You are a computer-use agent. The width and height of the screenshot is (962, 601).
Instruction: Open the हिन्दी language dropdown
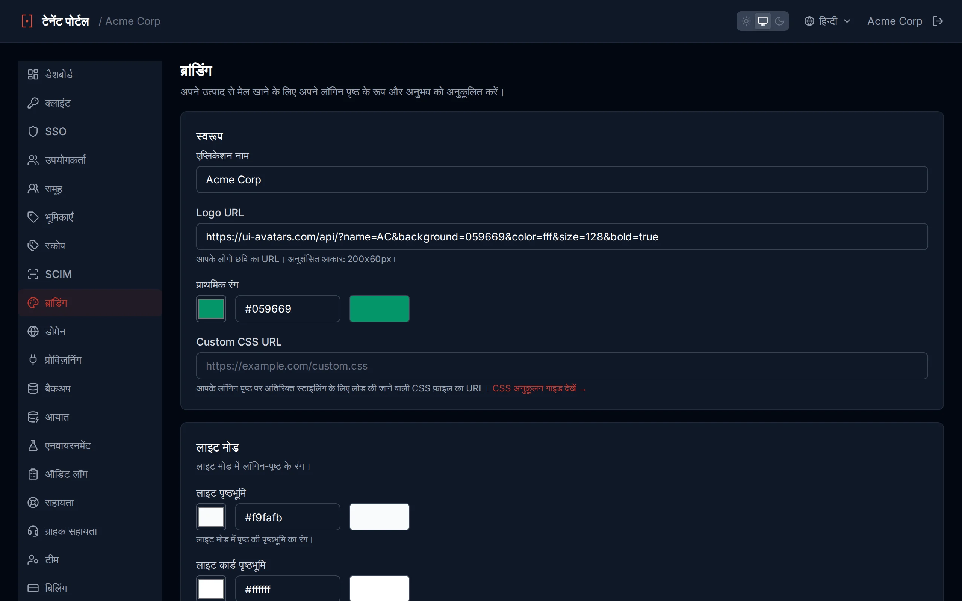coord(827,21)
